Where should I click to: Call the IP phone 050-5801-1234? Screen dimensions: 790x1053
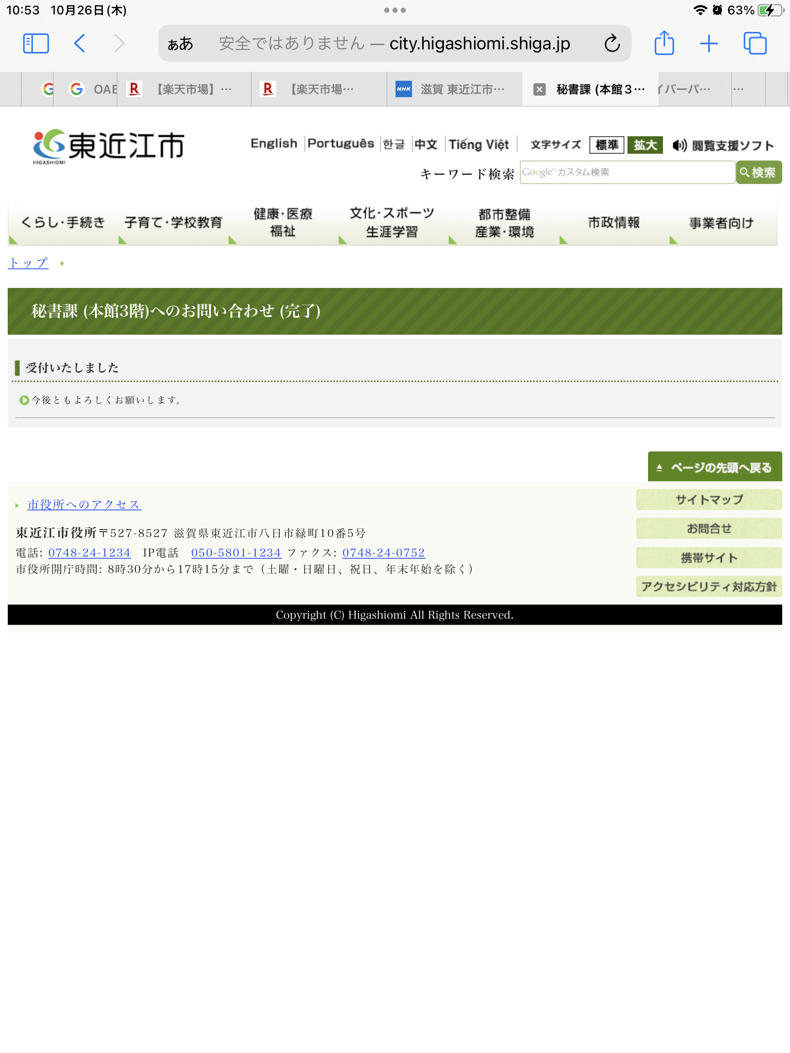coord(236,553)
